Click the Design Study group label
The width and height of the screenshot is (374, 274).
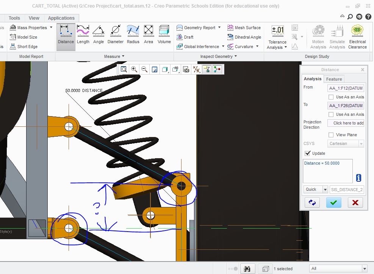[317, 56]
